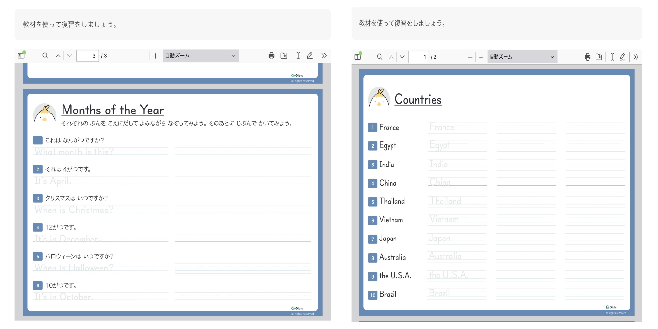Viewport: 658px width, 329px height.
Task: Go to previous page in left viewer
Action: (58, 56)
